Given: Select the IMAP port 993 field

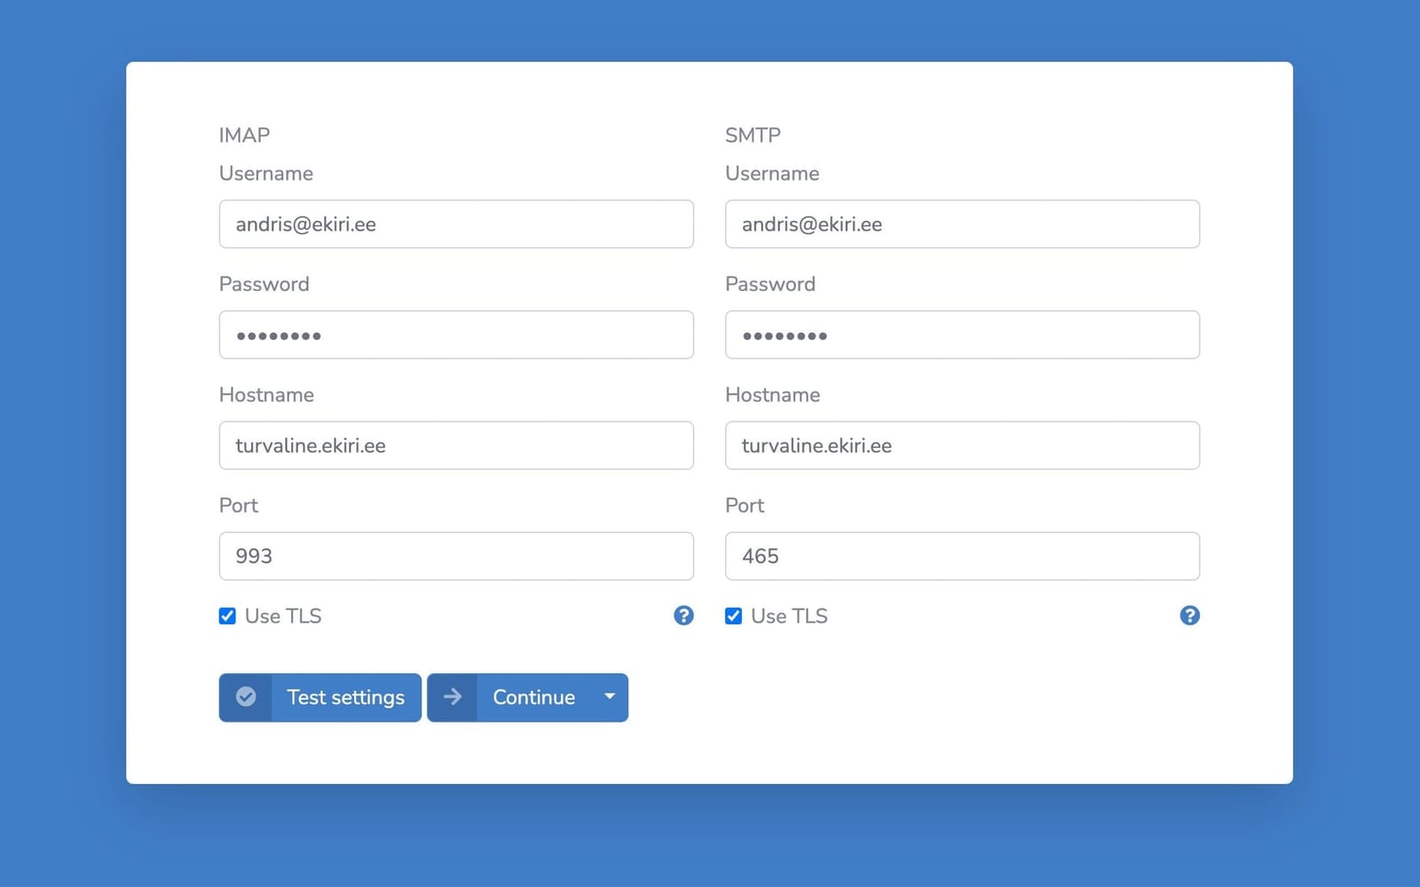Looking at the screenshot, I should [456, 556].
